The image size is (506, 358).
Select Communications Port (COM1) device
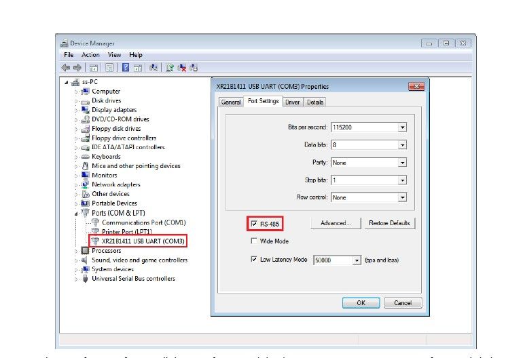(x=143, y=222)
